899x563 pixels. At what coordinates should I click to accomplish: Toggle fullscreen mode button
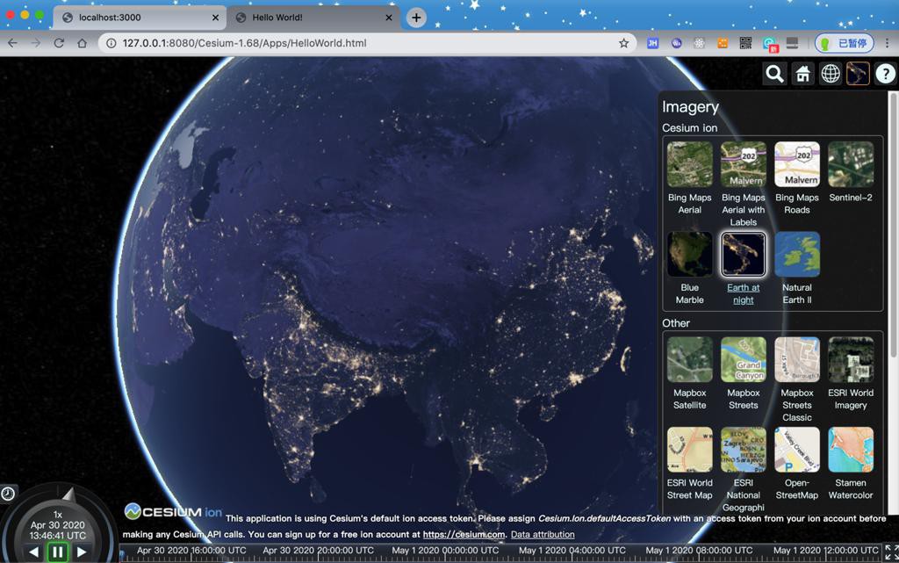(x=891, y=552)
